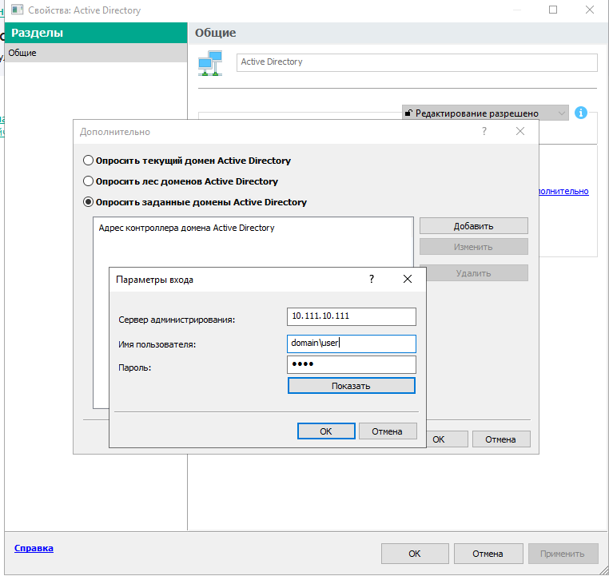609x580 pixels.
Task: Close the Дополнительно dialog
Action: point(520,131)
